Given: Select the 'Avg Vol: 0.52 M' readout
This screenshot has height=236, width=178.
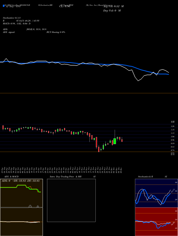Looking at the screenshot, I should [114, 6].
